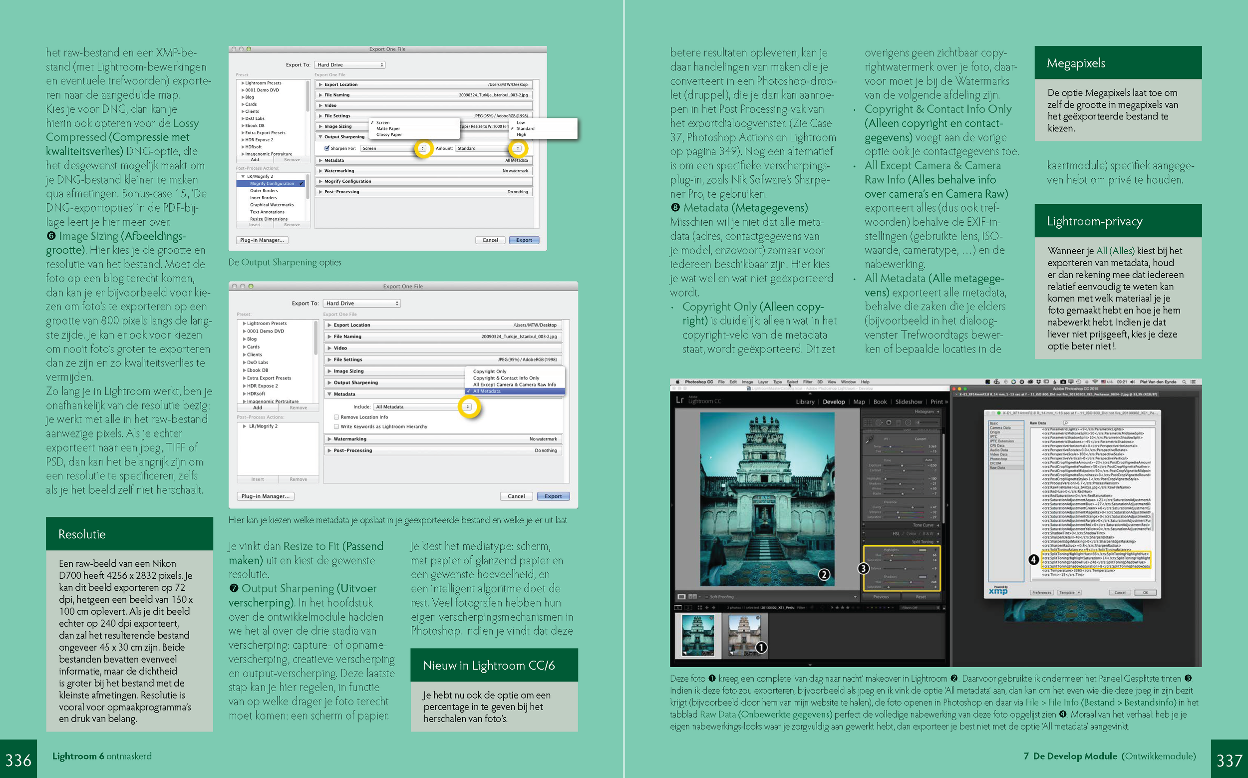The height and width of the screenshot is (778, 1248).
Task: Click the OK button in the File Info dialog
Action: click(1145, 592)
